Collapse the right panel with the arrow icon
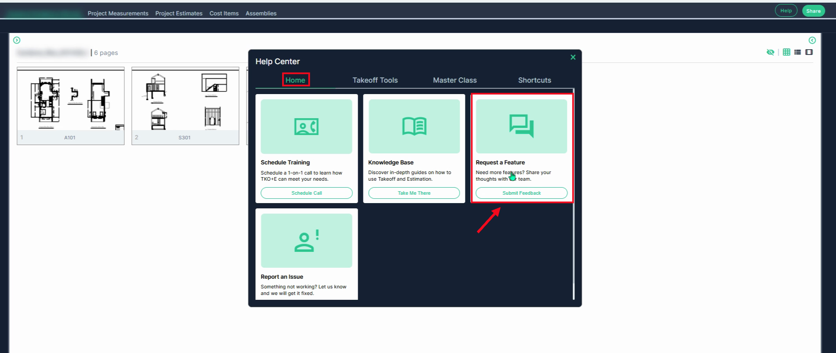The height and width of the screenshot is (353, 836). [812, 40]
